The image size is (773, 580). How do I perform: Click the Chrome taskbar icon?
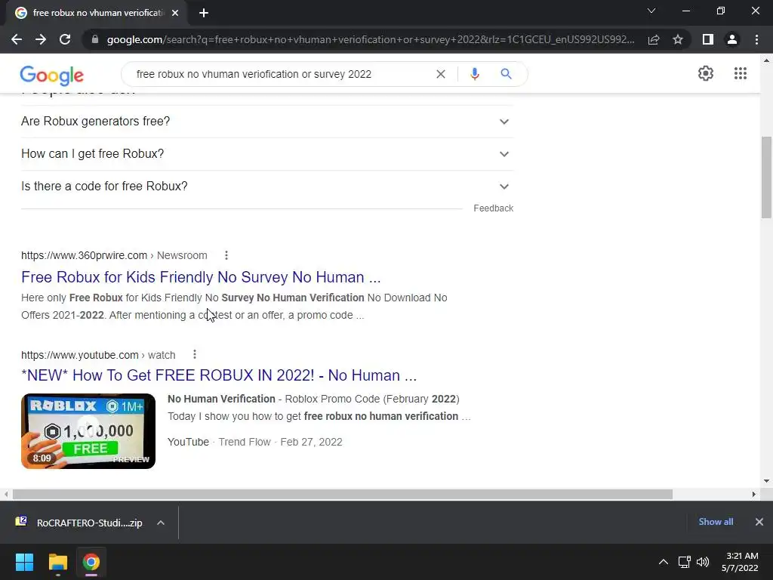click(x=91, y=562)
